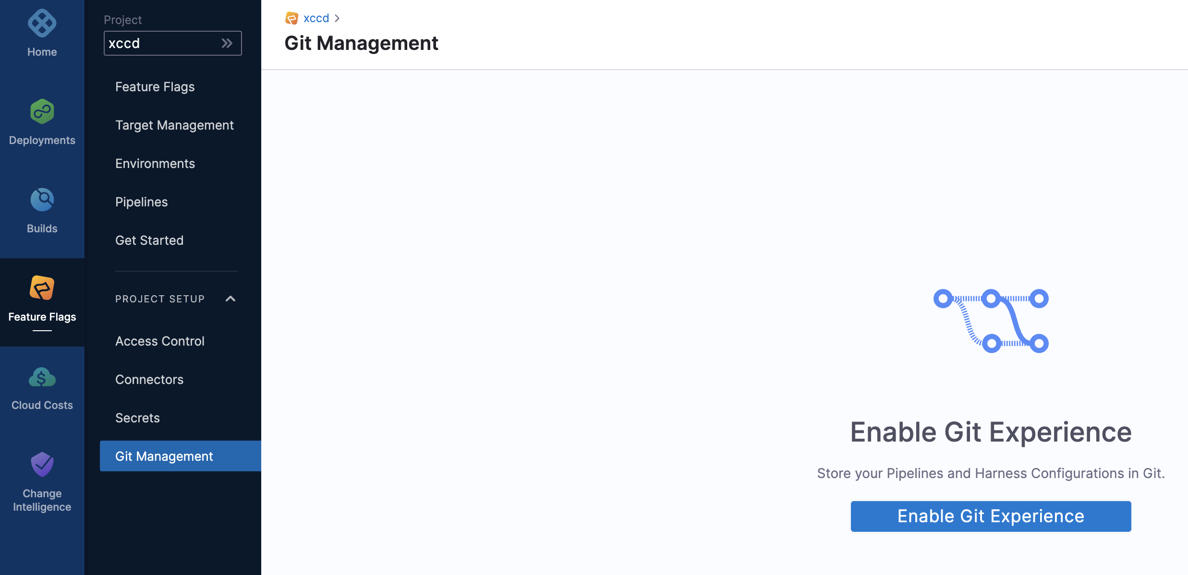Open Pipelines in the sidebar
Screen dimensions: 1188x575
142,202
